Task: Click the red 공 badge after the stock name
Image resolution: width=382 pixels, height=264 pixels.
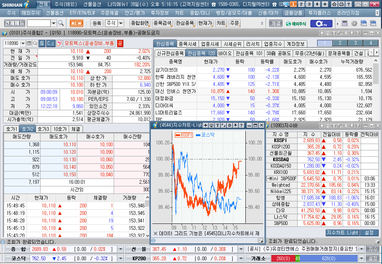Action: [120, 43]
